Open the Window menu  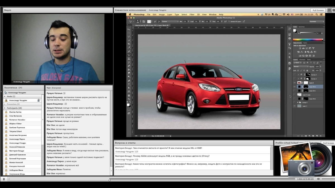(x=213, y=14)
